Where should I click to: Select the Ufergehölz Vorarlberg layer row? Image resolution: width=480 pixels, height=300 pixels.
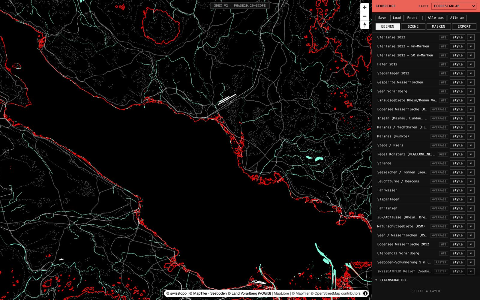pos(426,253)
